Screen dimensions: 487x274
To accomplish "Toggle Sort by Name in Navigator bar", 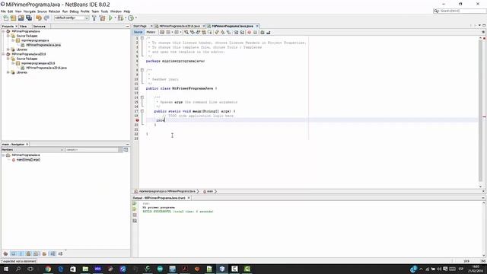I will coord(53,253).
